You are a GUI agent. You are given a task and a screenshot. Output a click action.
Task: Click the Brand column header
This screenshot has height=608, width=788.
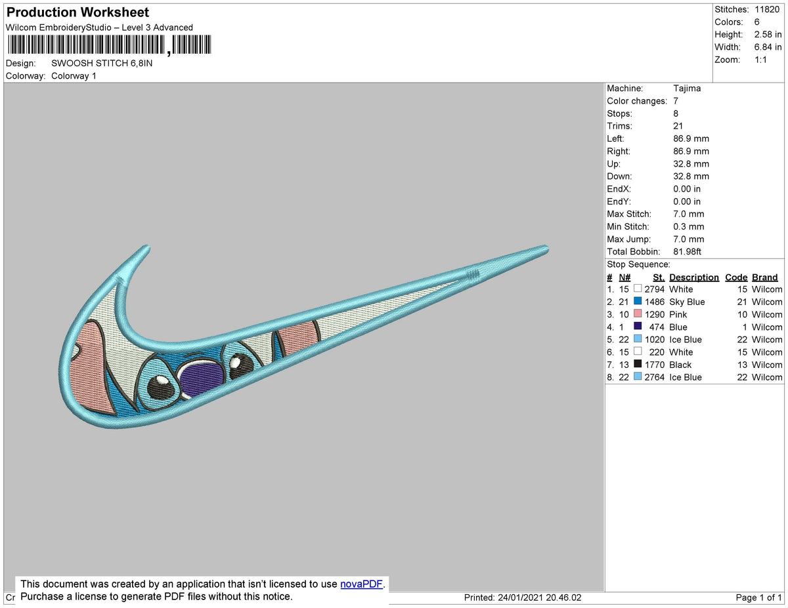(x=764, y=277)
